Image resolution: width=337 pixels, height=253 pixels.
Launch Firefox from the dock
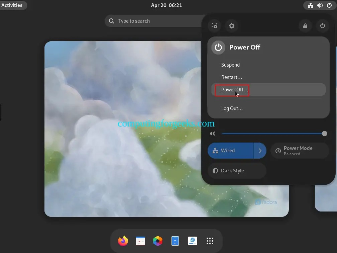click(x=123, y=241)
